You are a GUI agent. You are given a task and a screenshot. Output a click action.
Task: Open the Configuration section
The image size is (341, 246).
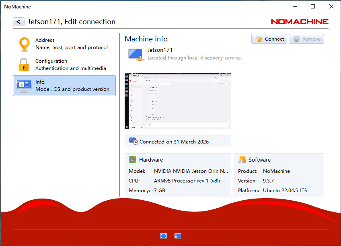pos(64,65)
